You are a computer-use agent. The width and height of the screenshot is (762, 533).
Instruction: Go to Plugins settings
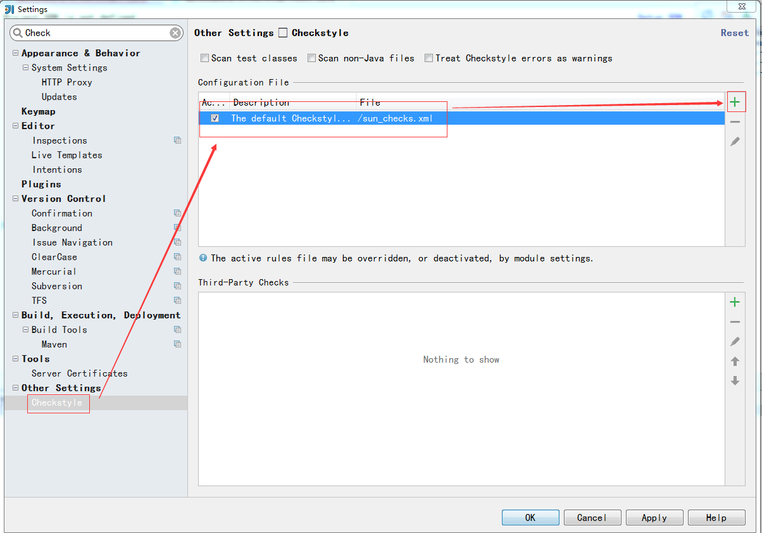point(41,184)
